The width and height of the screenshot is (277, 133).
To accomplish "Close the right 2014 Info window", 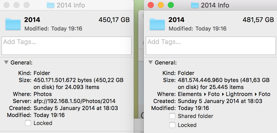I will (151, 5).
